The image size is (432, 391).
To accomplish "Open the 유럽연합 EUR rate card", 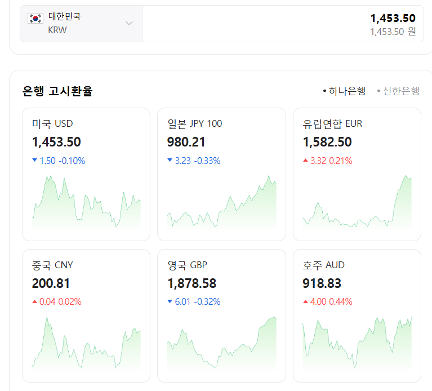I will (x=357, y=175).
